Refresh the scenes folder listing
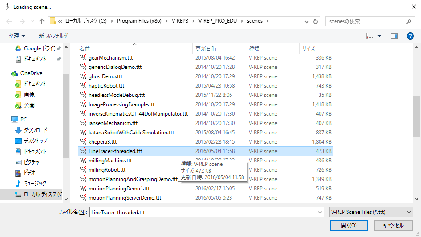Screen dimensions: 421x237 pos(316,21)
